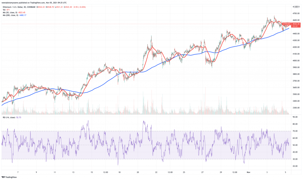303x180 pixels.
Task: Click the 4400.00 price axis label
Action: [x=296, y=34]
